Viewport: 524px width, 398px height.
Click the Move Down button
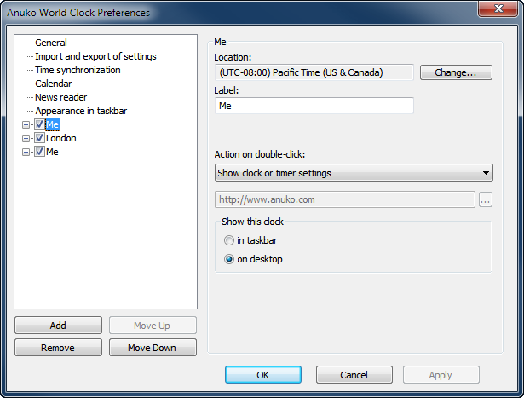click(x=153, y=348)
